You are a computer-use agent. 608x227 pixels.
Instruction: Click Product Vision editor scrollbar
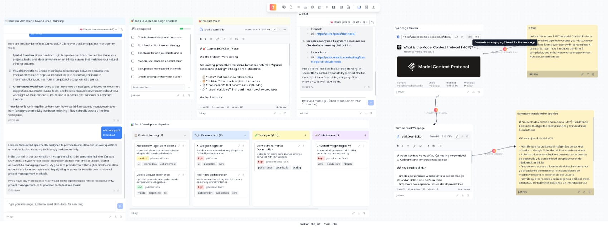[x=289, y=55]
